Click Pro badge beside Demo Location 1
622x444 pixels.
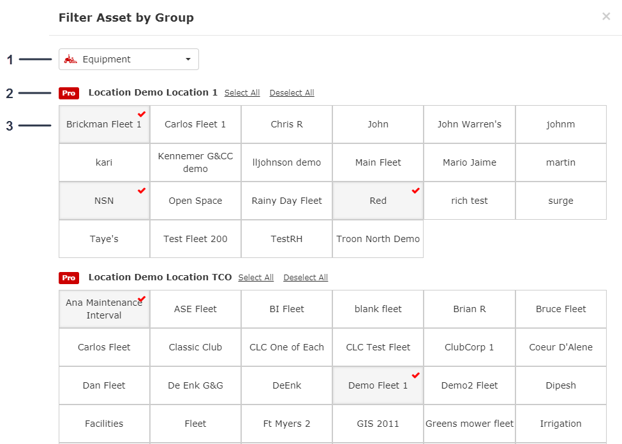tap(69, 93)
